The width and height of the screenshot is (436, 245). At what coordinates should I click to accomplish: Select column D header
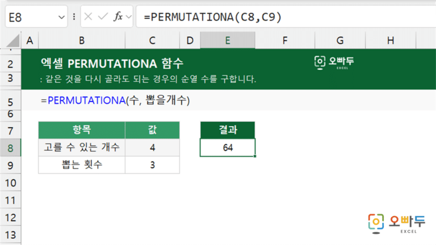coord(190,41)
